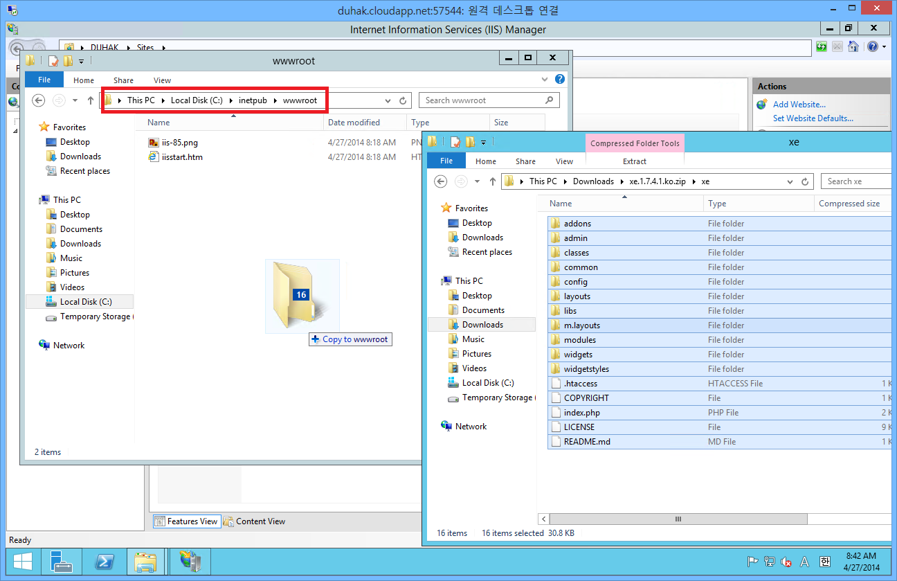This screenshot has width=897, height=581.
Task: Click the up arrow in xe window
Action: (x=493, y=181)
